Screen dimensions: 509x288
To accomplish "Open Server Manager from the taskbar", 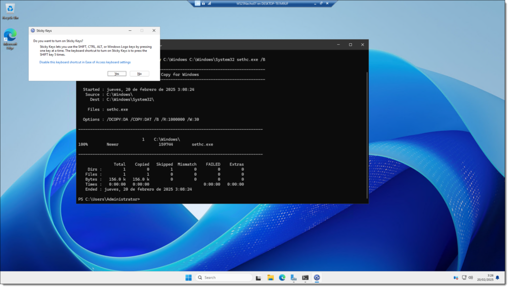I will [x=294, y=278].
